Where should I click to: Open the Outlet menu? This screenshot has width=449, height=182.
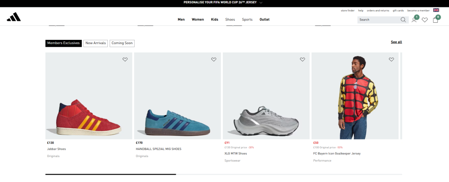[x=264, y=19]
